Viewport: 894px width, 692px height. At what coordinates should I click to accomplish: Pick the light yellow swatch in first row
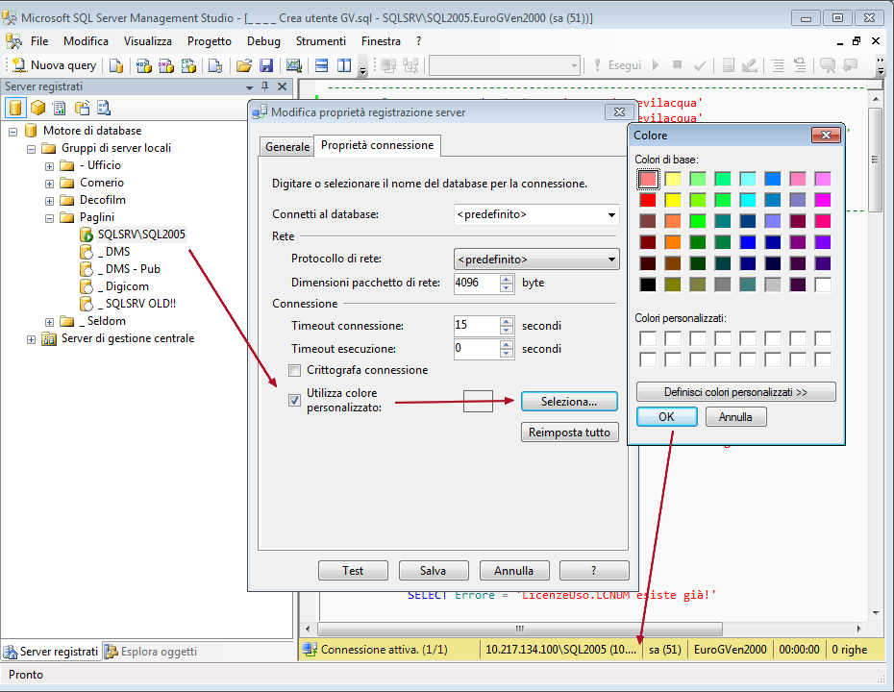coord(673,179)
